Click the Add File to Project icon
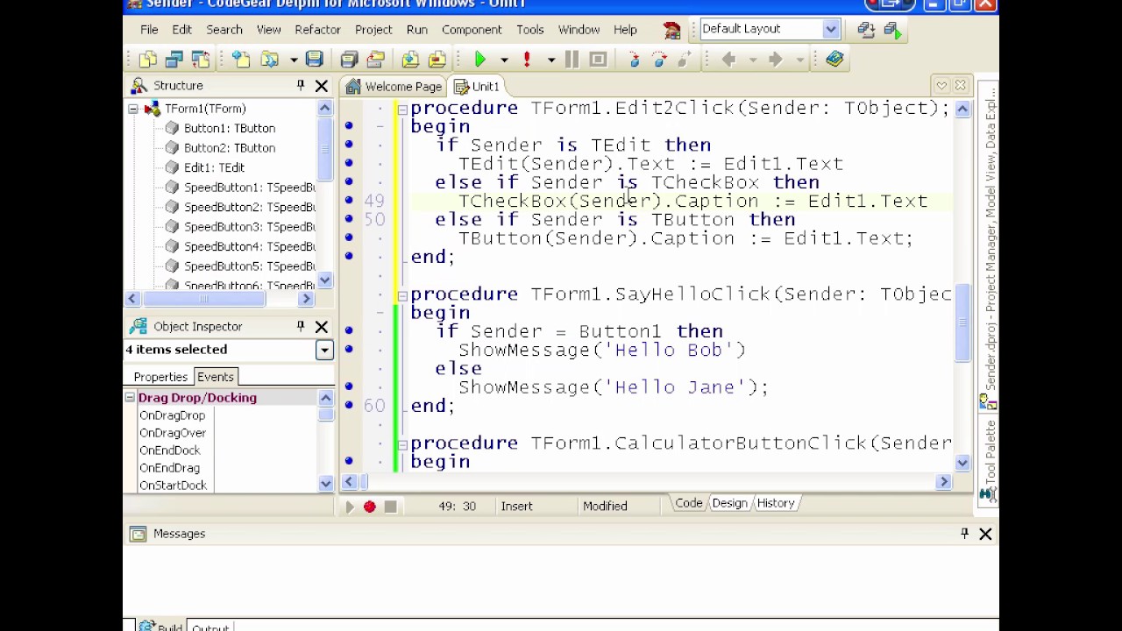Viewport: 1122px width, 631px height. coord(410,60)
